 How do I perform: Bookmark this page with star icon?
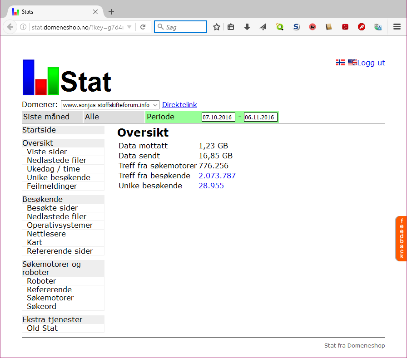(217, 27)
